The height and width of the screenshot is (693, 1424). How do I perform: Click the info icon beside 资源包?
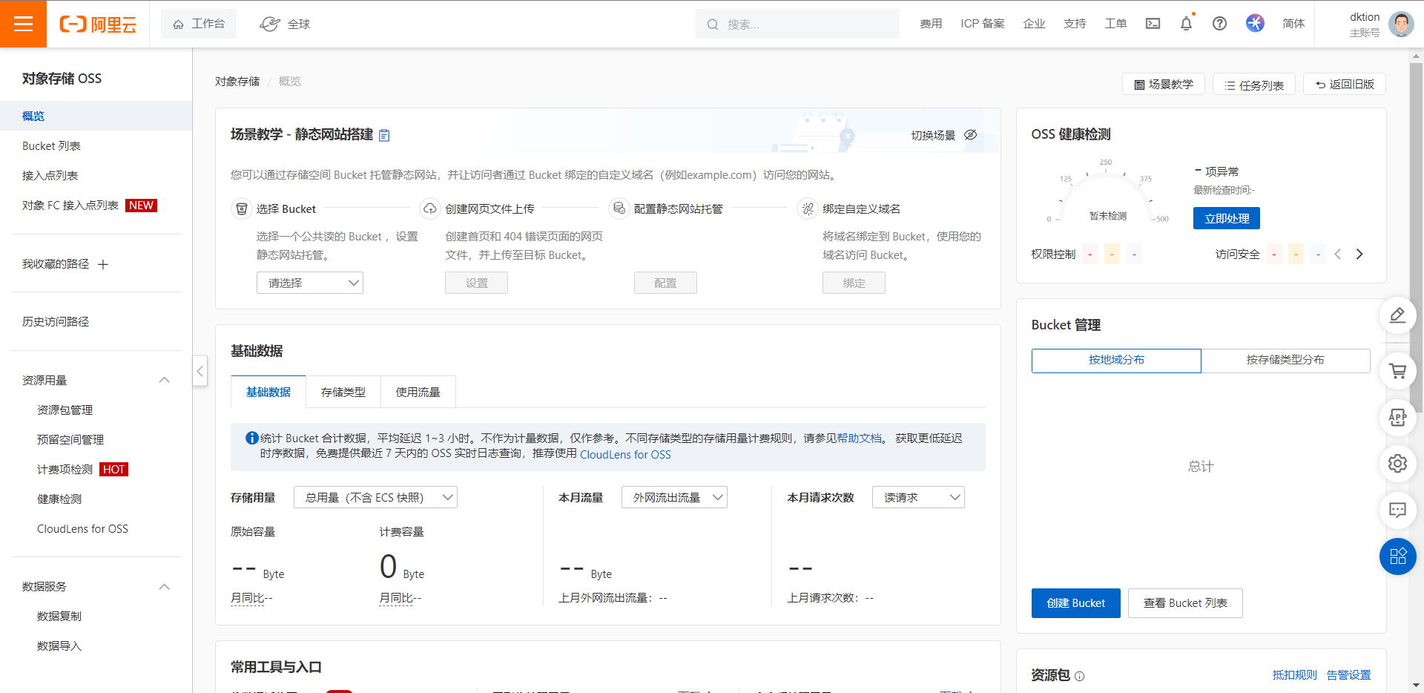1079,676
